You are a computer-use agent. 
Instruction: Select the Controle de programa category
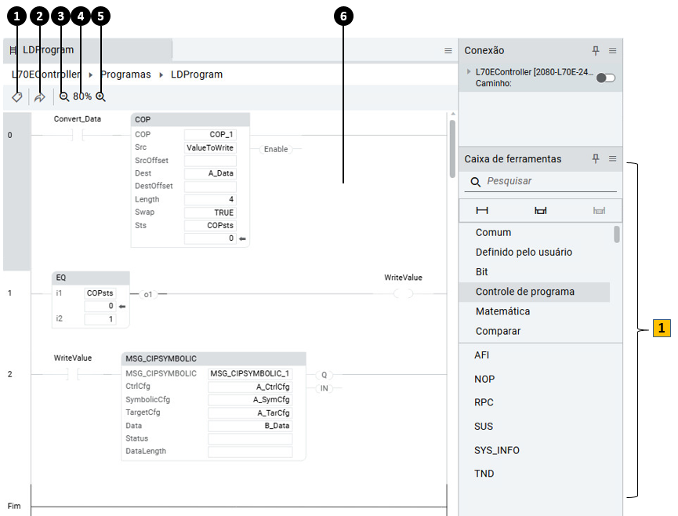pyautogui.click(x=524, y=292)
